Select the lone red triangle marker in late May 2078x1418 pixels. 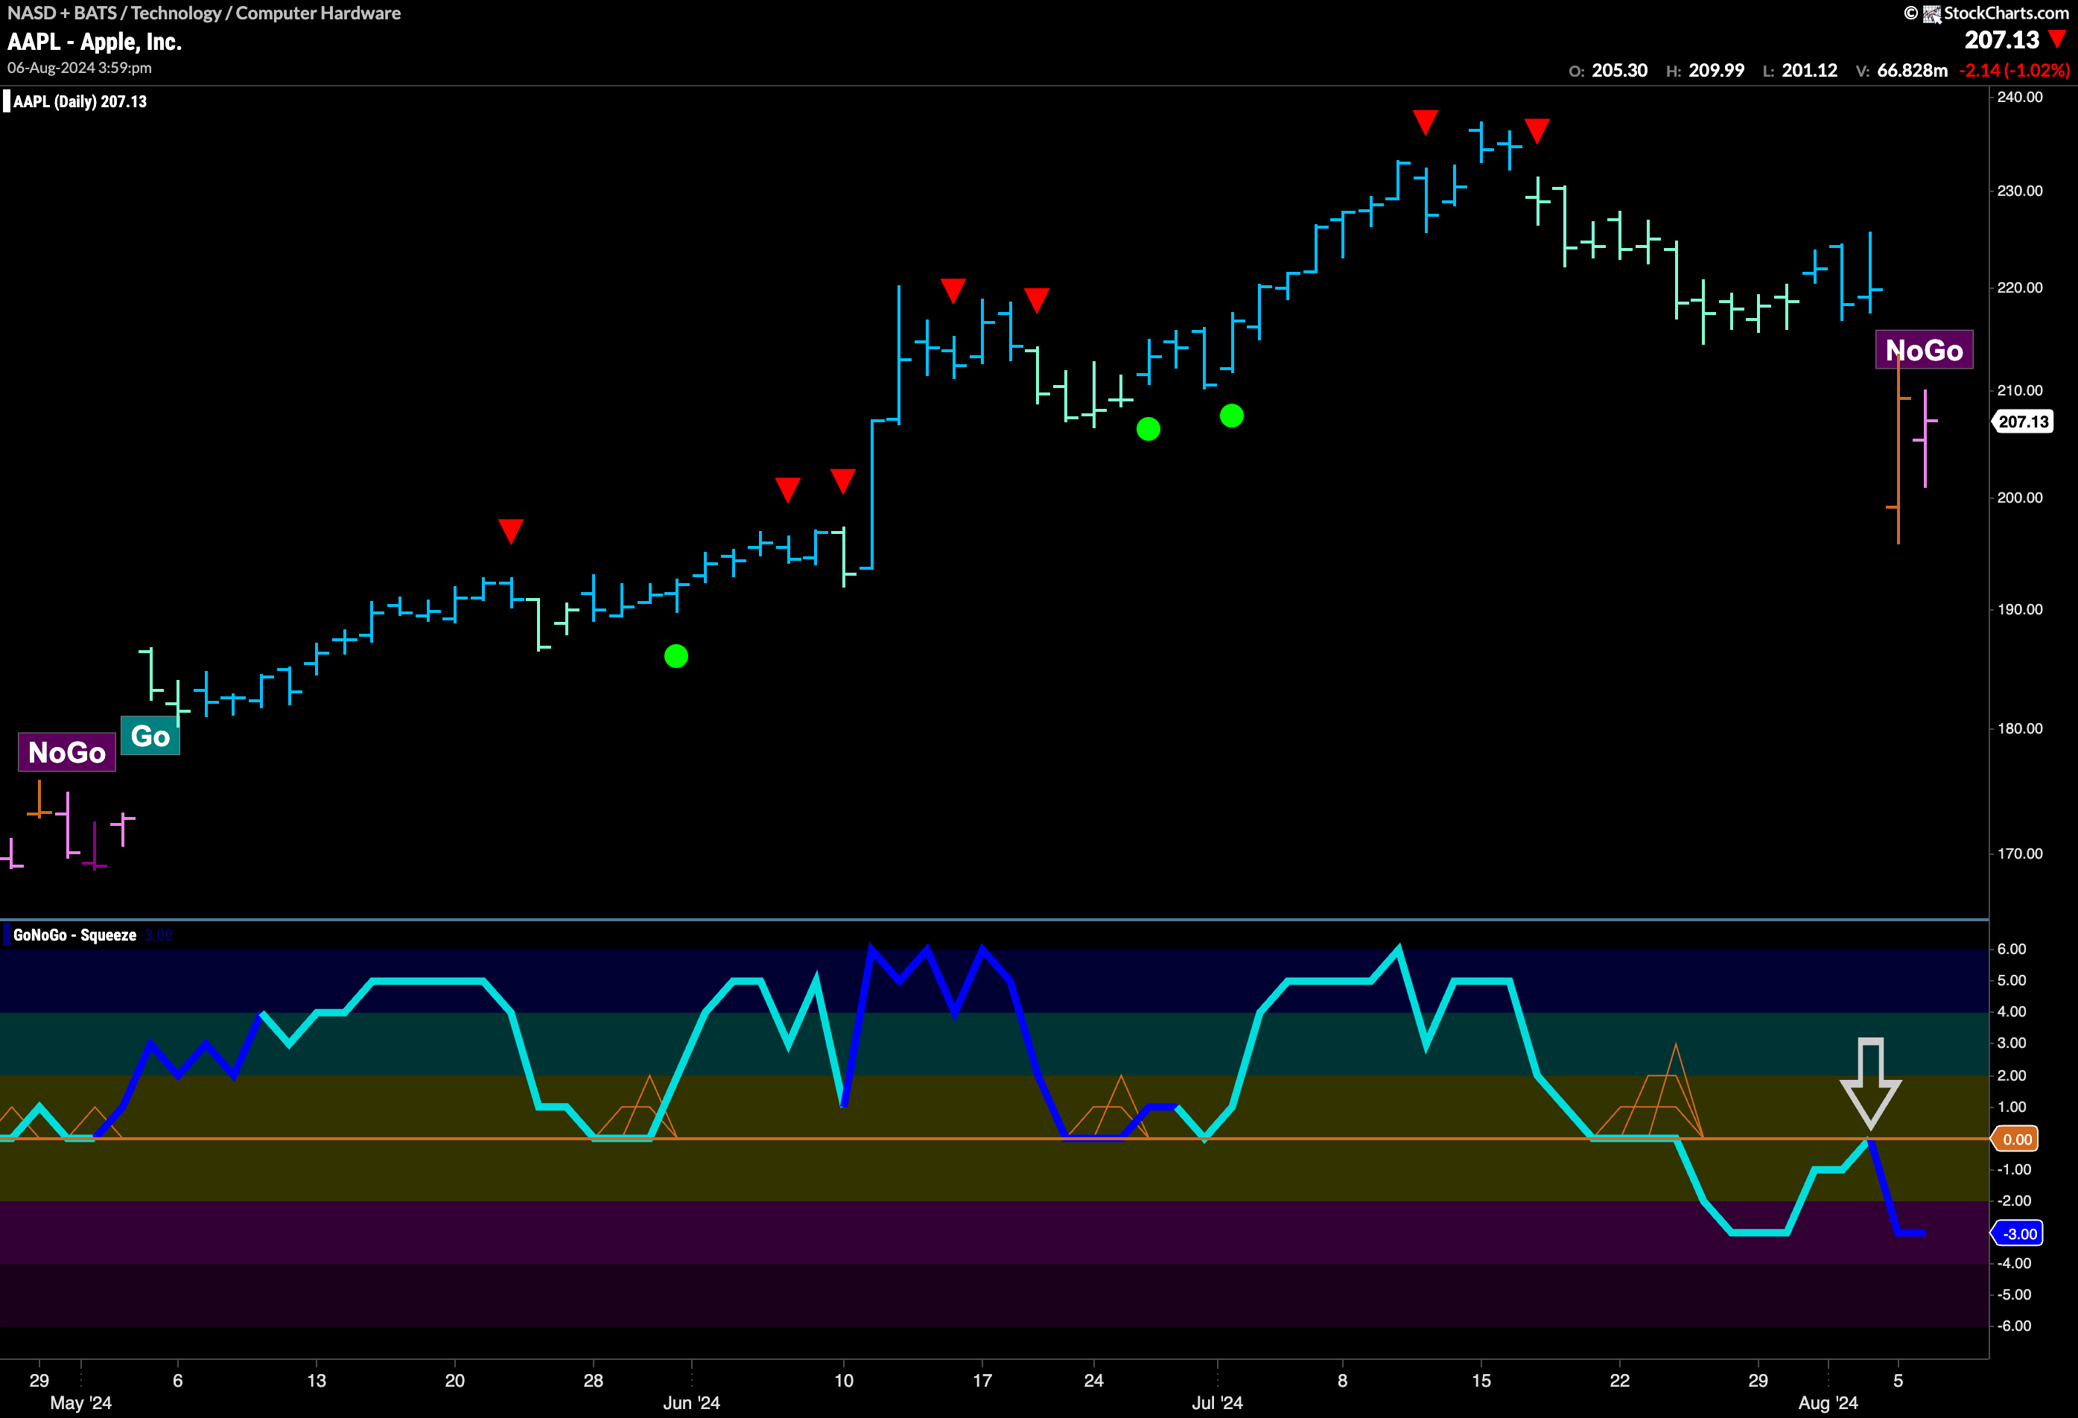pos(510,530)
